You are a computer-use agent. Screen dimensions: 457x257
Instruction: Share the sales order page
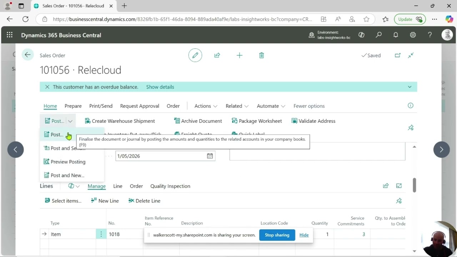217,55
